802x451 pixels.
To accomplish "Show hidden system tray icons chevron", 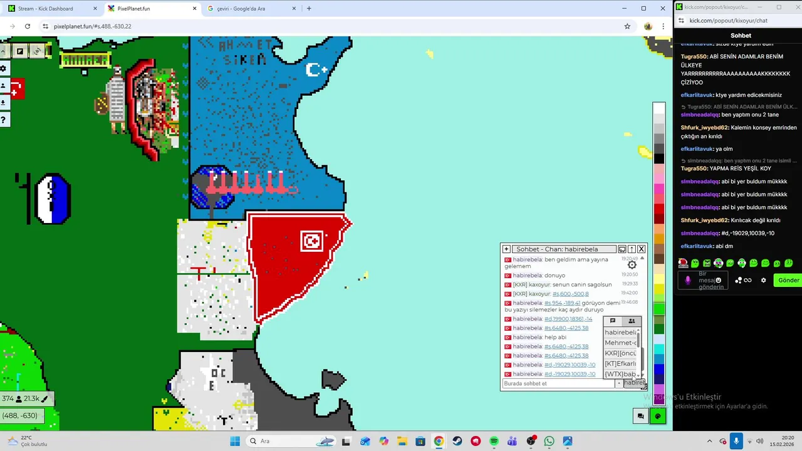I will [x=709, y=441].
